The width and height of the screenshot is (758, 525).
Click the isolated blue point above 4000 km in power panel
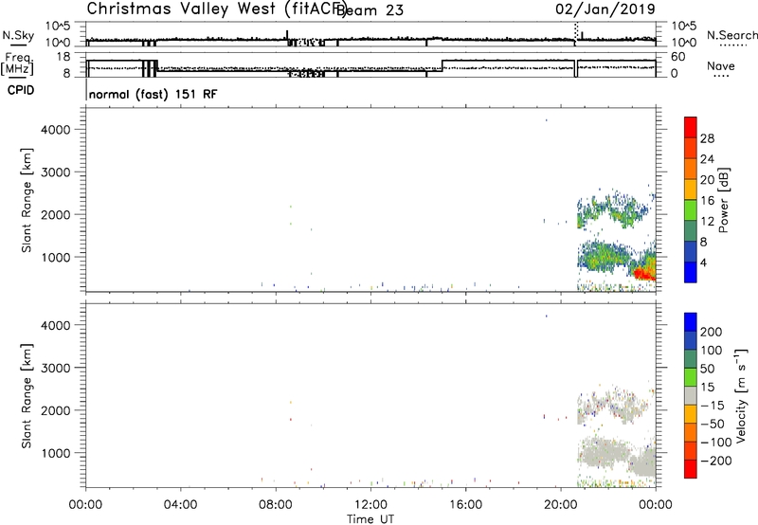(547, 120)
